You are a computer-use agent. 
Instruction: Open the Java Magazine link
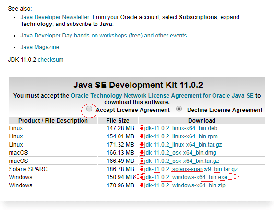coord(40,47)
